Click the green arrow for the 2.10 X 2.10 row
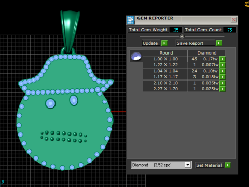The image size is (249, 187). 223,83
